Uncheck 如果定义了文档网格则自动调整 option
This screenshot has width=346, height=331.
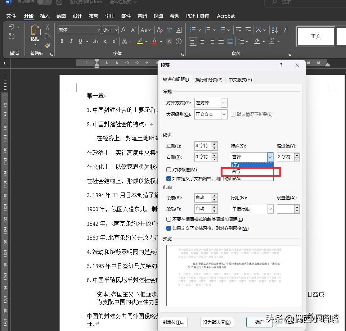pyautogui.click(x=168, y=178)
